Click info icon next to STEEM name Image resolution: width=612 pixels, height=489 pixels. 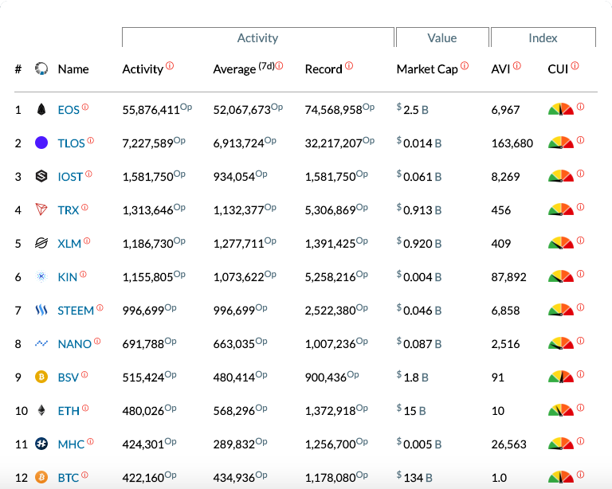coord(100,307)
